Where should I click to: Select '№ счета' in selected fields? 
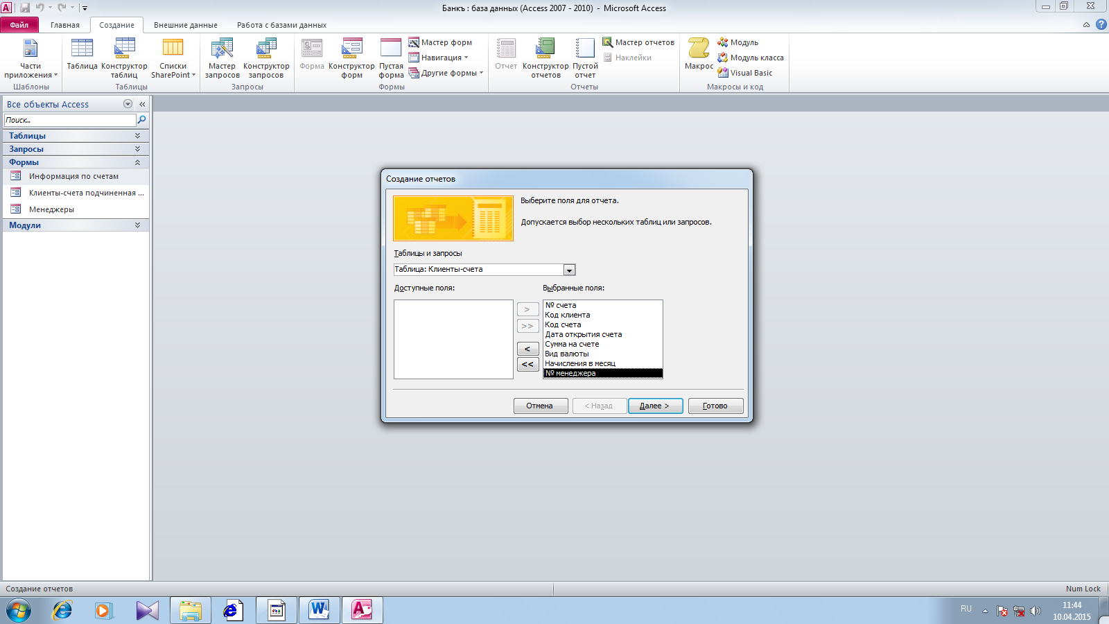[602, 305]
